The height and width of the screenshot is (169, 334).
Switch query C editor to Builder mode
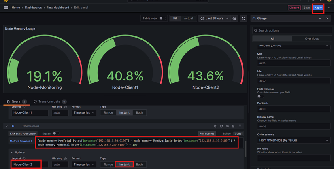pyautogui.click(x=227, y=133)
